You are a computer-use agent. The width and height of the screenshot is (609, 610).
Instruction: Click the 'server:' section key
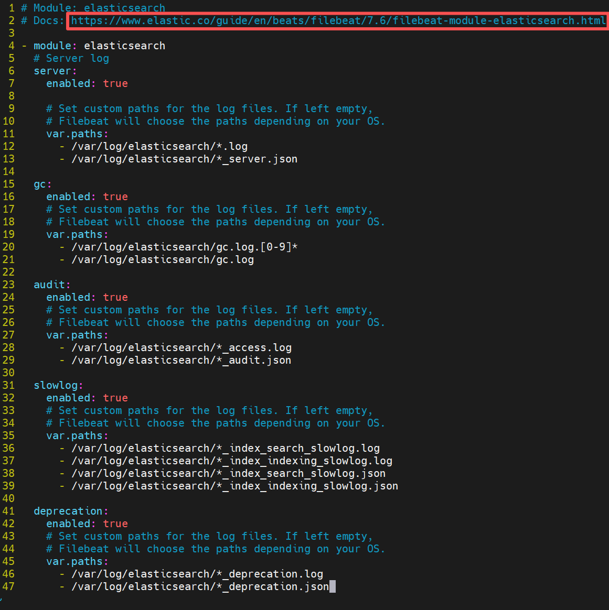[x=55, y=71]
